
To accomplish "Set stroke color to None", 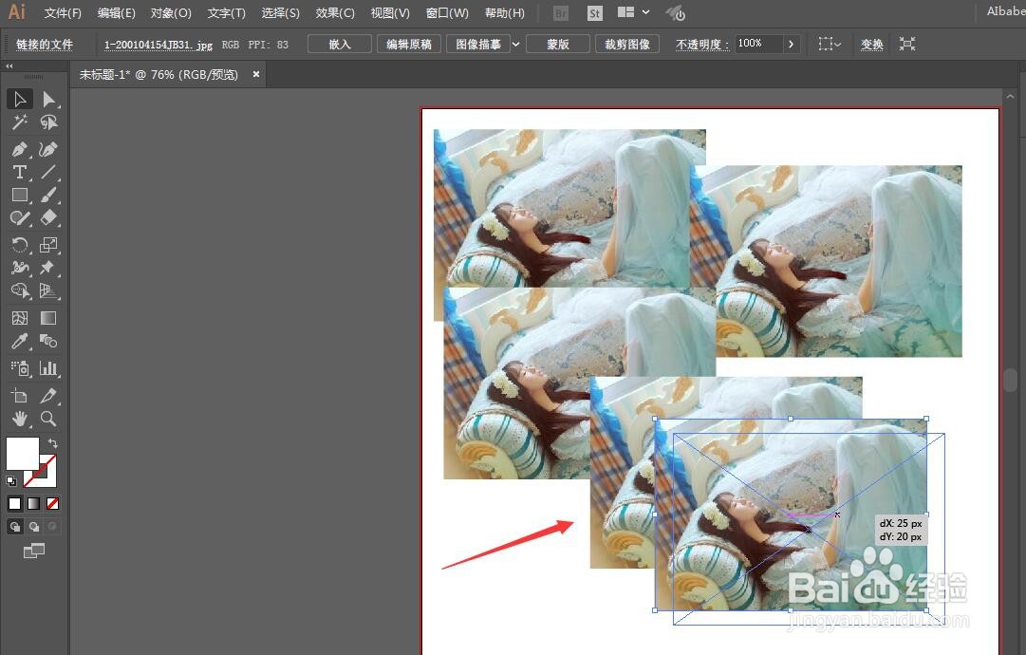I will 52,503.
